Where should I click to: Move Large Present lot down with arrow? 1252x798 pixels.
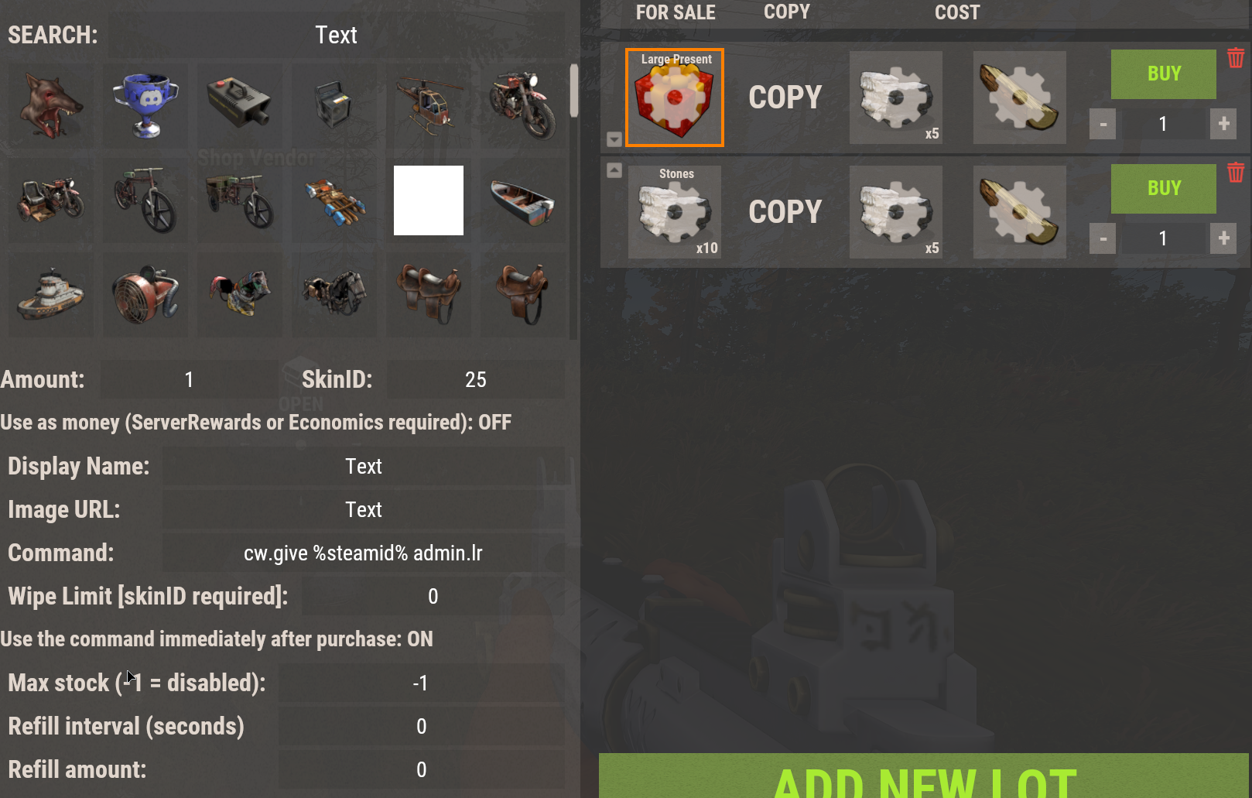click(614, 139)
